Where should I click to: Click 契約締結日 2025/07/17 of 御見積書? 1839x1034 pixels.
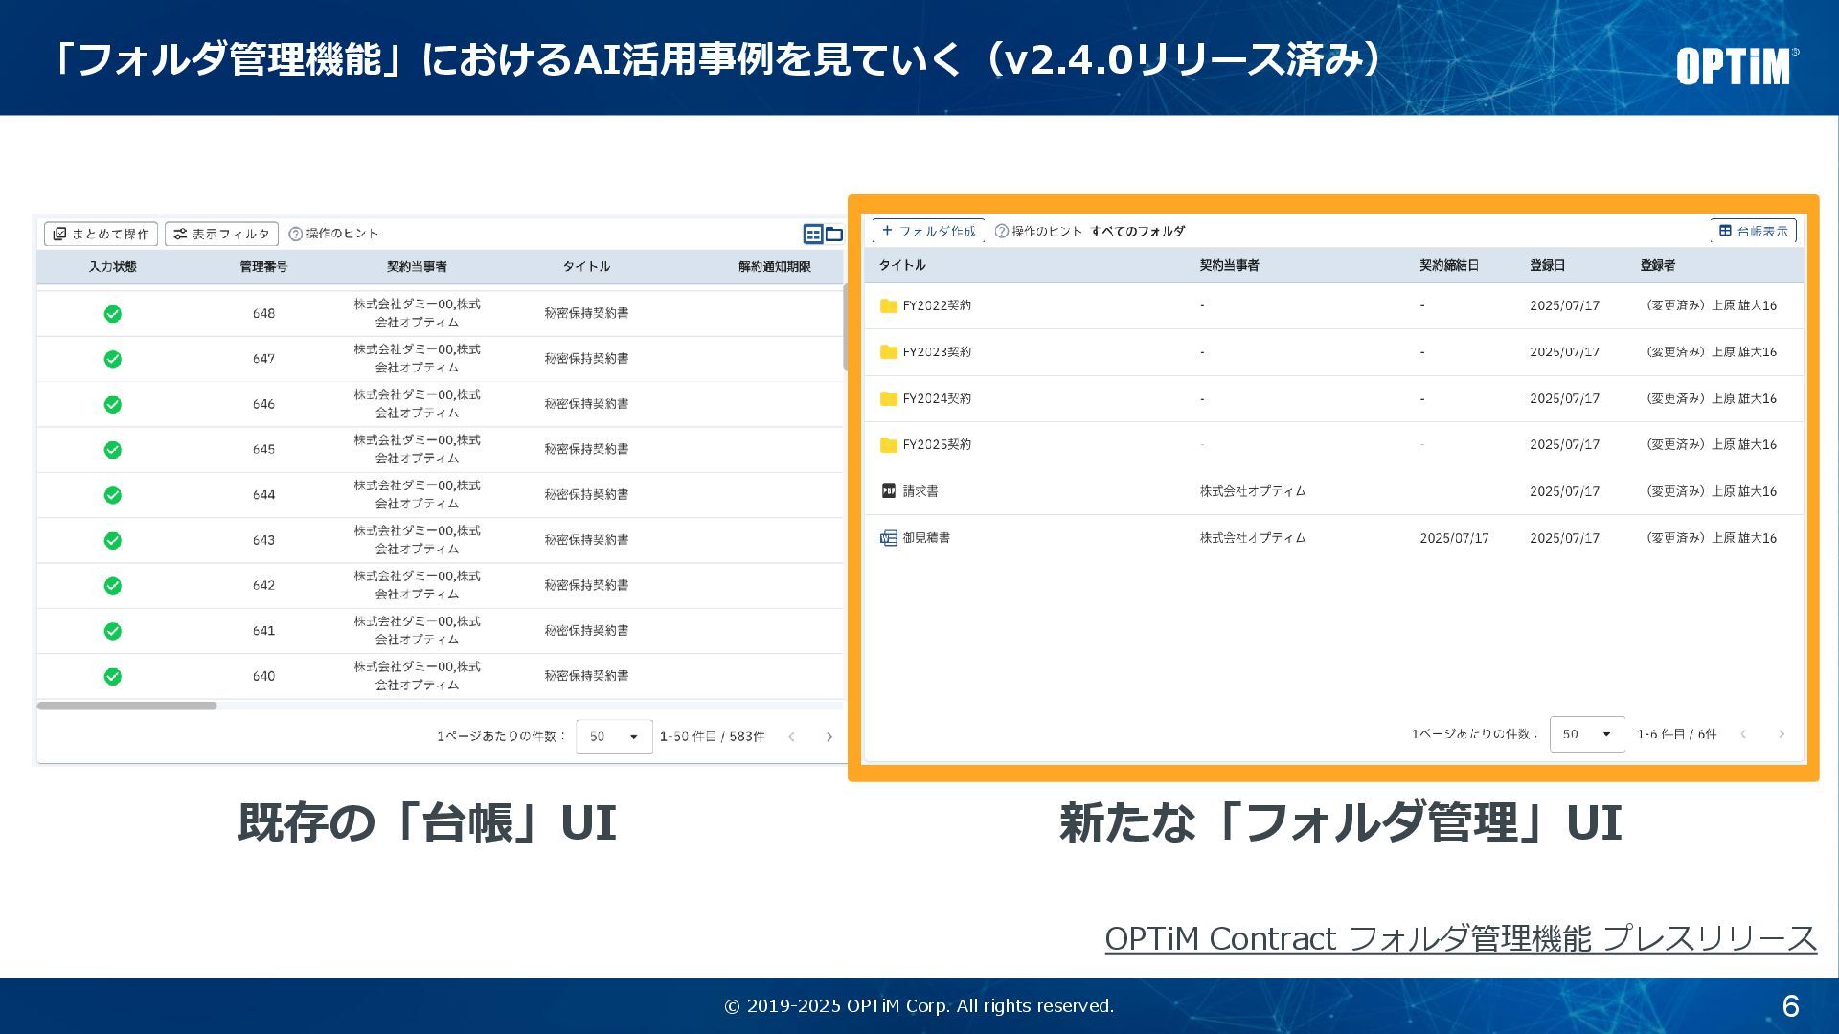[1454, 539]
